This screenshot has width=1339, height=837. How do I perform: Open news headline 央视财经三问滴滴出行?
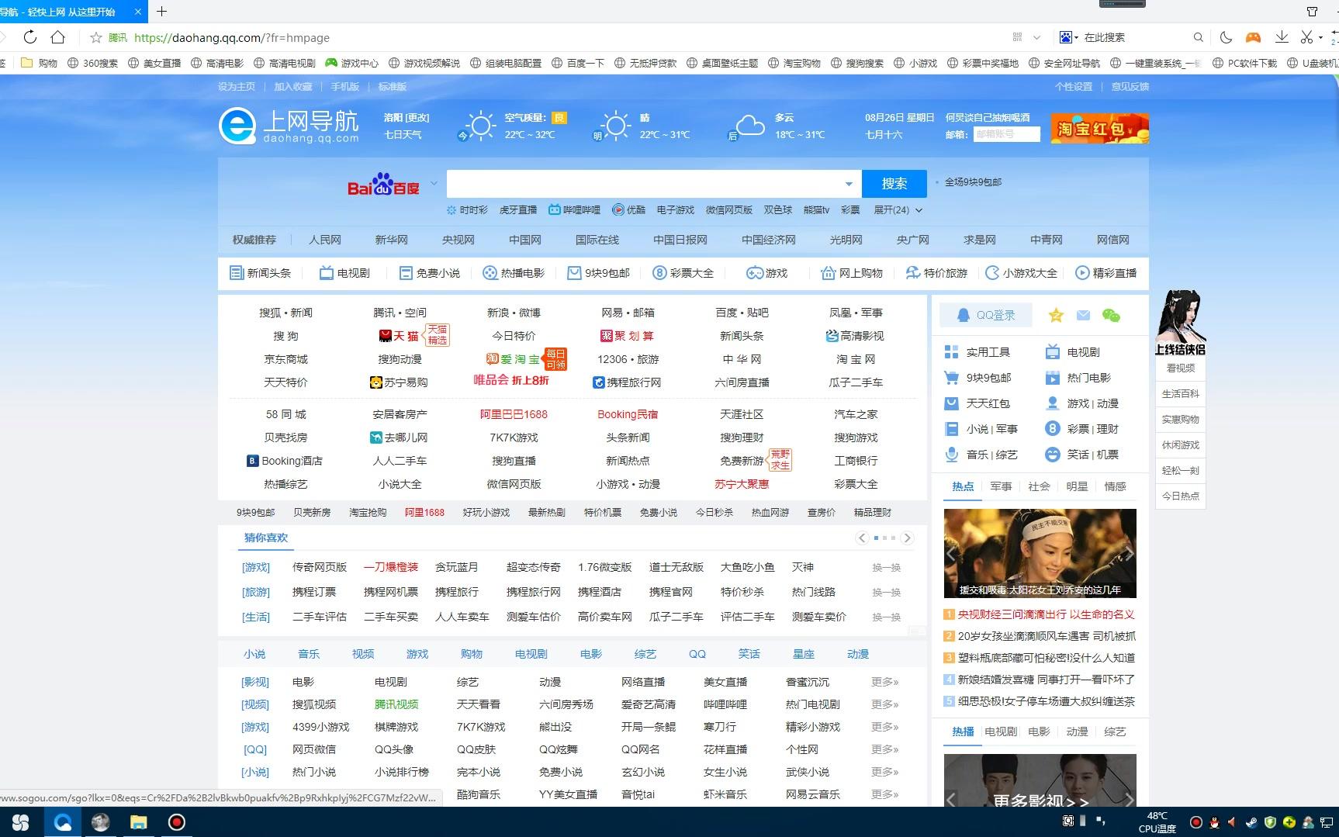[x=1046, y=614]
